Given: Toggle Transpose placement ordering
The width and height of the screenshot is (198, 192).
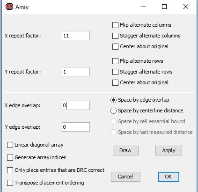Looking at the screenshot, I should click(10, 183).
